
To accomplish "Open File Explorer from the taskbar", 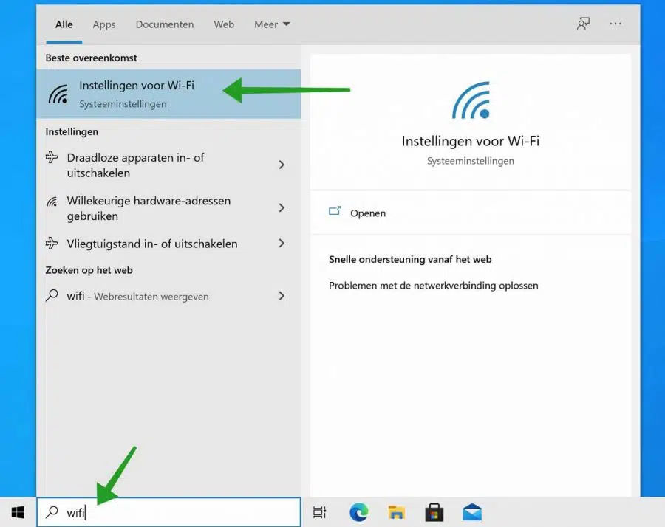I will pyautogui.click(x=397, y=512).
